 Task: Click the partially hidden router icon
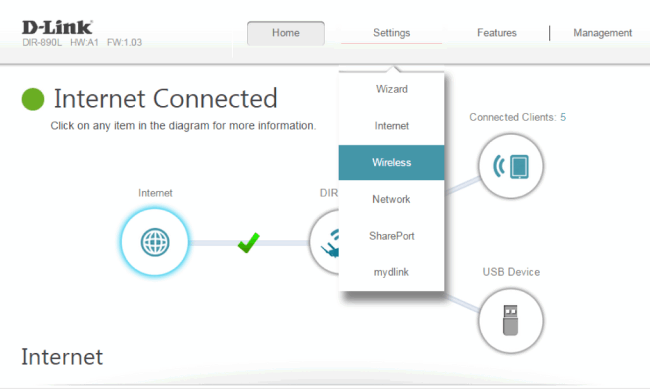[x=324, y=243]
